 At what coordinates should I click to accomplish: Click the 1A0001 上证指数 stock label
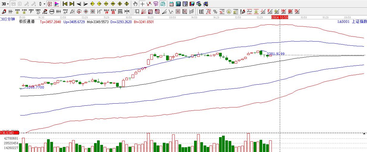(352, 22)
